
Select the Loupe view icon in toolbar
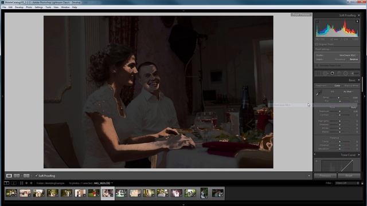coord(9,176)
